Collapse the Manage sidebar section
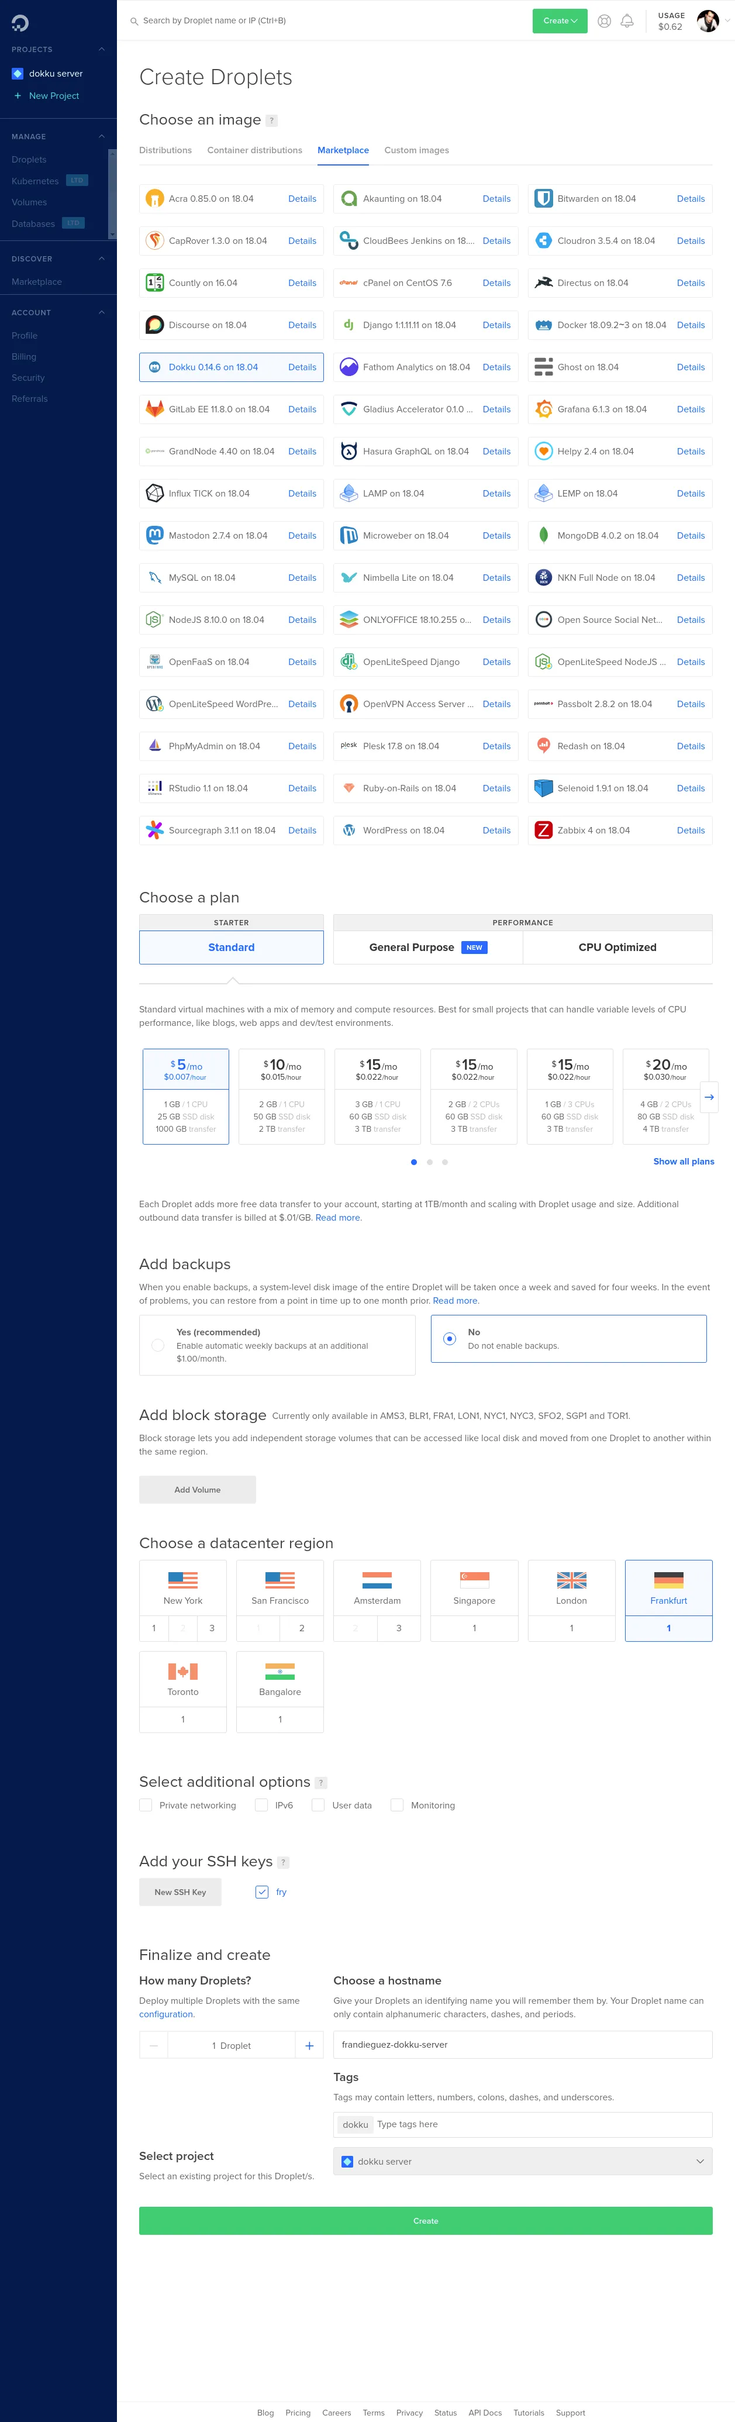 102,136
